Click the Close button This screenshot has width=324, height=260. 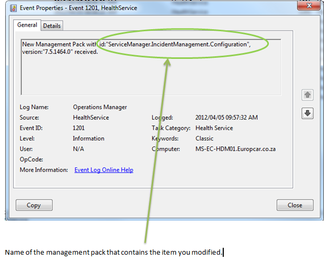click(295, 205)
